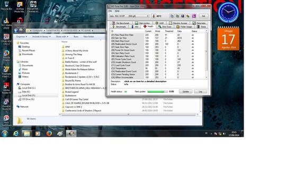Open the Share with dropdown
Screen dimensions: 286x194
62,37
